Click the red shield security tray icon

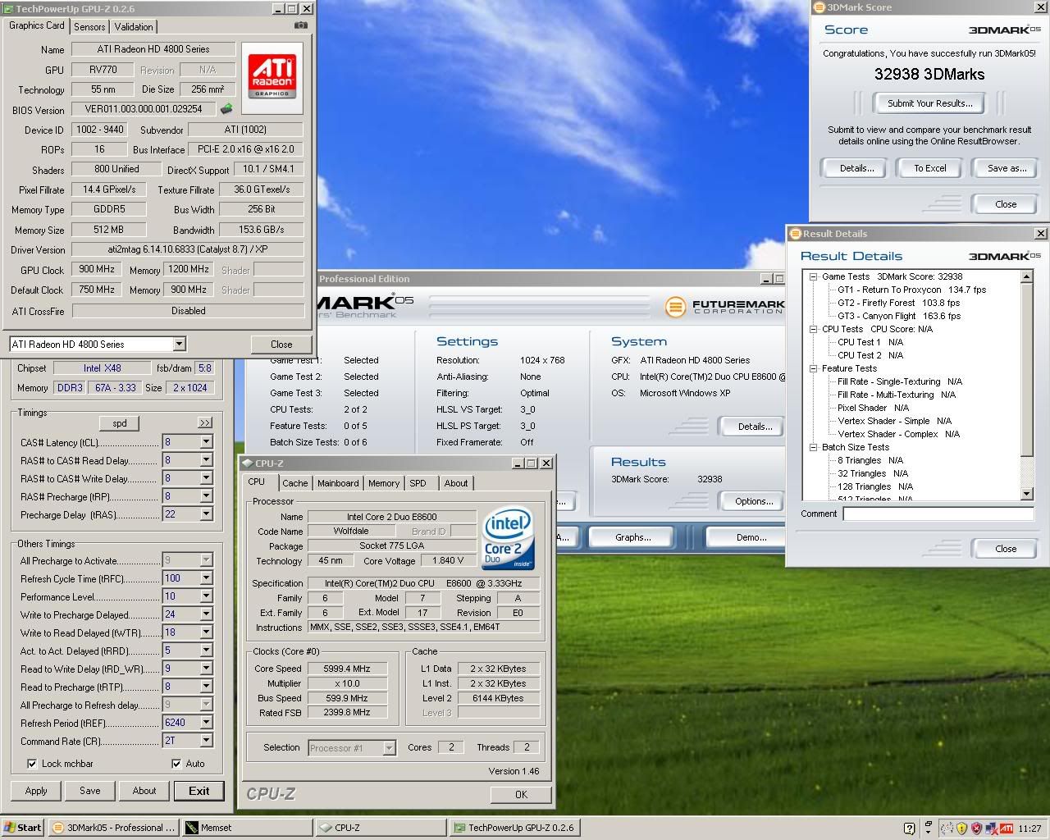(x=976, y=828)
